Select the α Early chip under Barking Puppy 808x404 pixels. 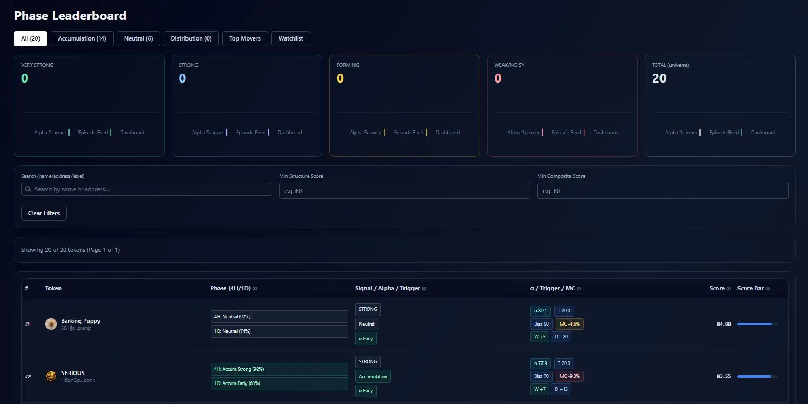(366, 338)
